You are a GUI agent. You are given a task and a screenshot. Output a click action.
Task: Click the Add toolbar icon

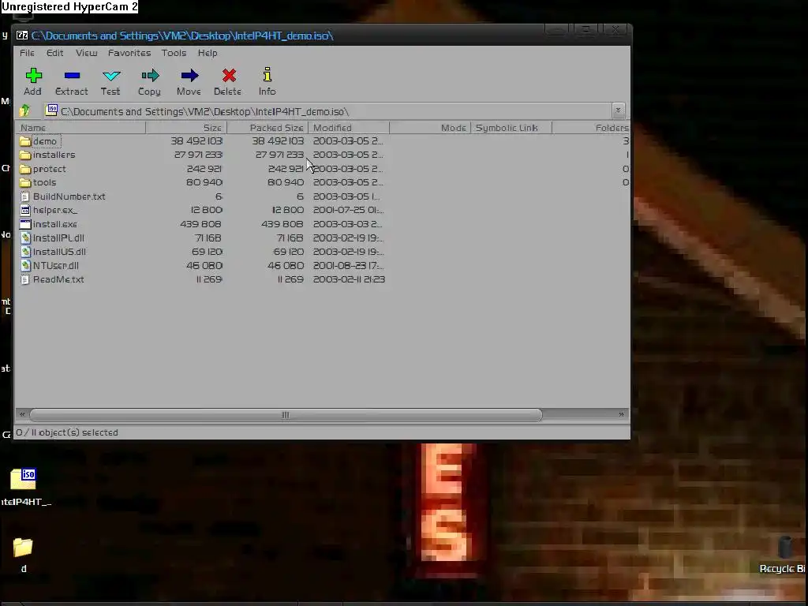click(x=33, y=76)
